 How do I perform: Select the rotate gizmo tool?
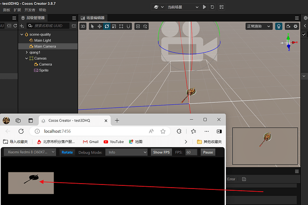click(x=107, y=26)
